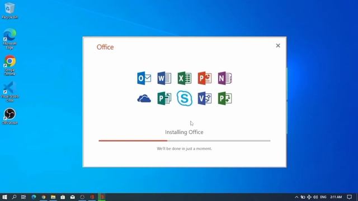Click the OneNote icon in Office installer
Viewport: 358px width, 201px height.
(x=225, y=78)
